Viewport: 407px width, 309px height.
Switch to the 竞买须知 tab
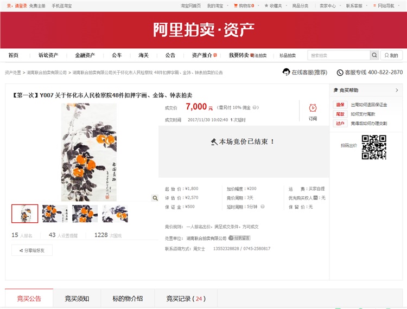pos(77,299)
